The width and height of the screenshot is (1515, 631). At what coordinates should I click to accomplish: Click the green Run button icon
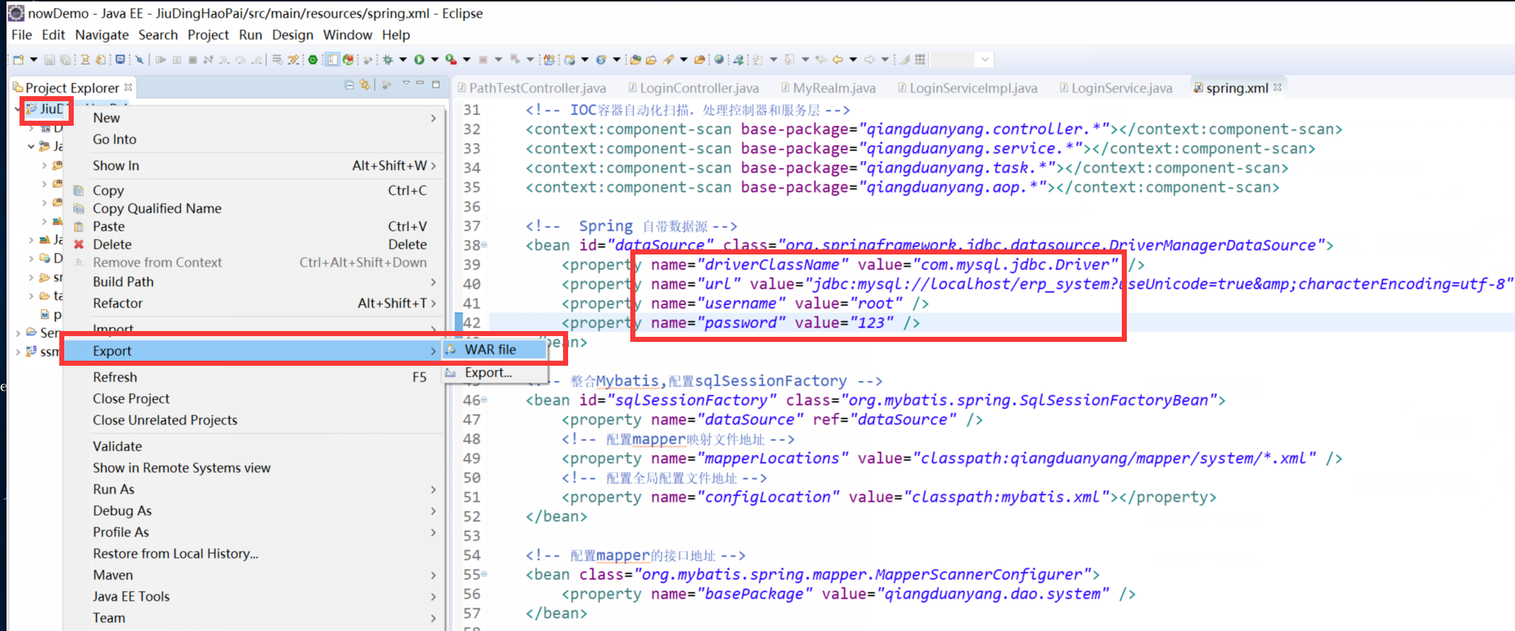point(419,59)
